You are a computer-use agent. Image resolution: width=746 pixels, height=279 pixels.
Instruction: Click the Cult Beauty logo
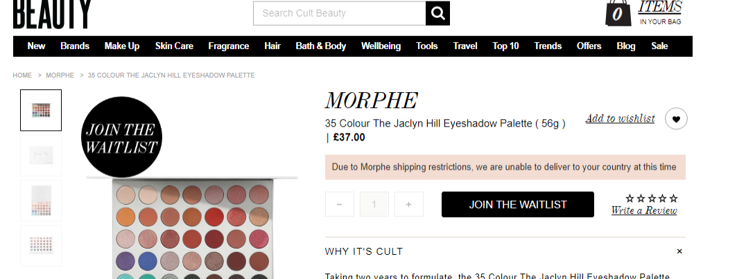[52, 14]
